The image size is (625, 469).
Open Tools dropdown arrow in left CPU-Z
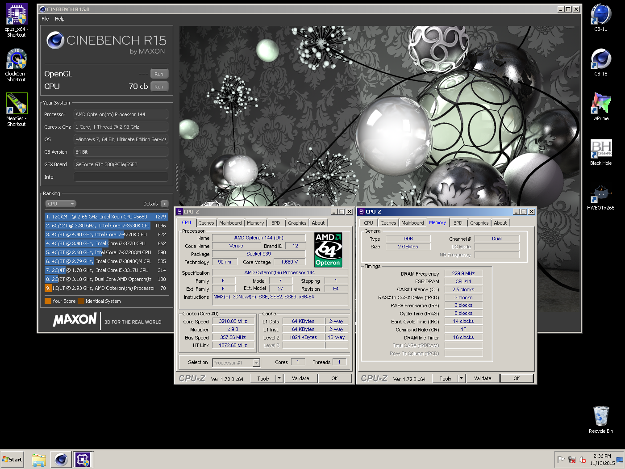tap(279, 378)
